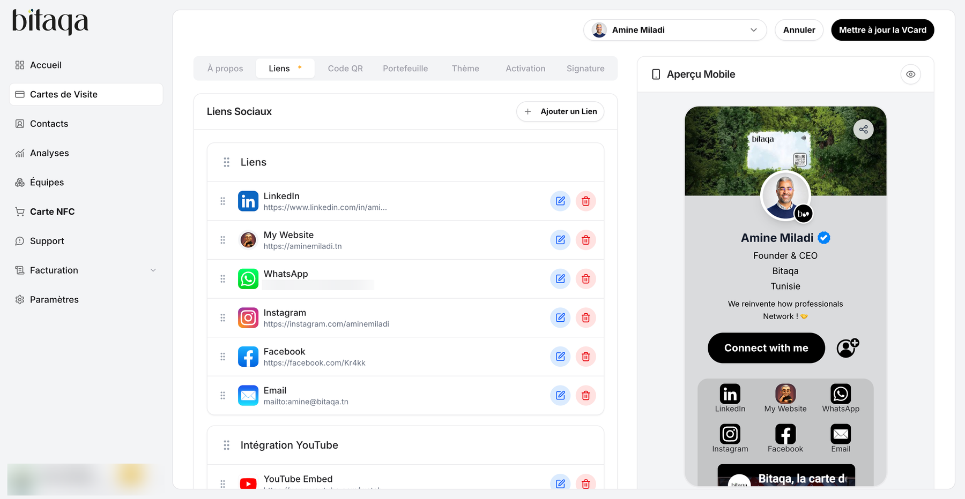This screenshot has width=965, height=499.
Task: Toggle the mobile preview visibility eye
Action: [911, 74]
